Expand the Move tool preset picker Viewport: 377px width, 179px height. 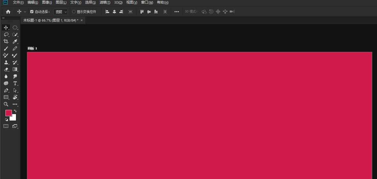pos(25,12)
